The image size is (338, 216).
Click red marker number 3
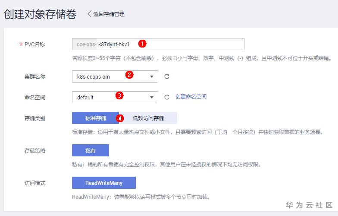point(120,95)
